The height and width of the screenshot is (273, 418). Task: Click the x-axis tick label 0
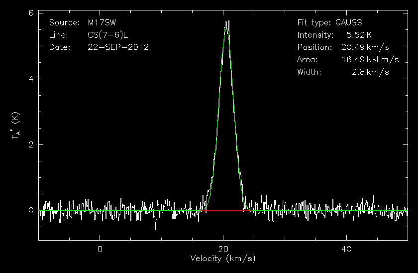pos(100,249)
